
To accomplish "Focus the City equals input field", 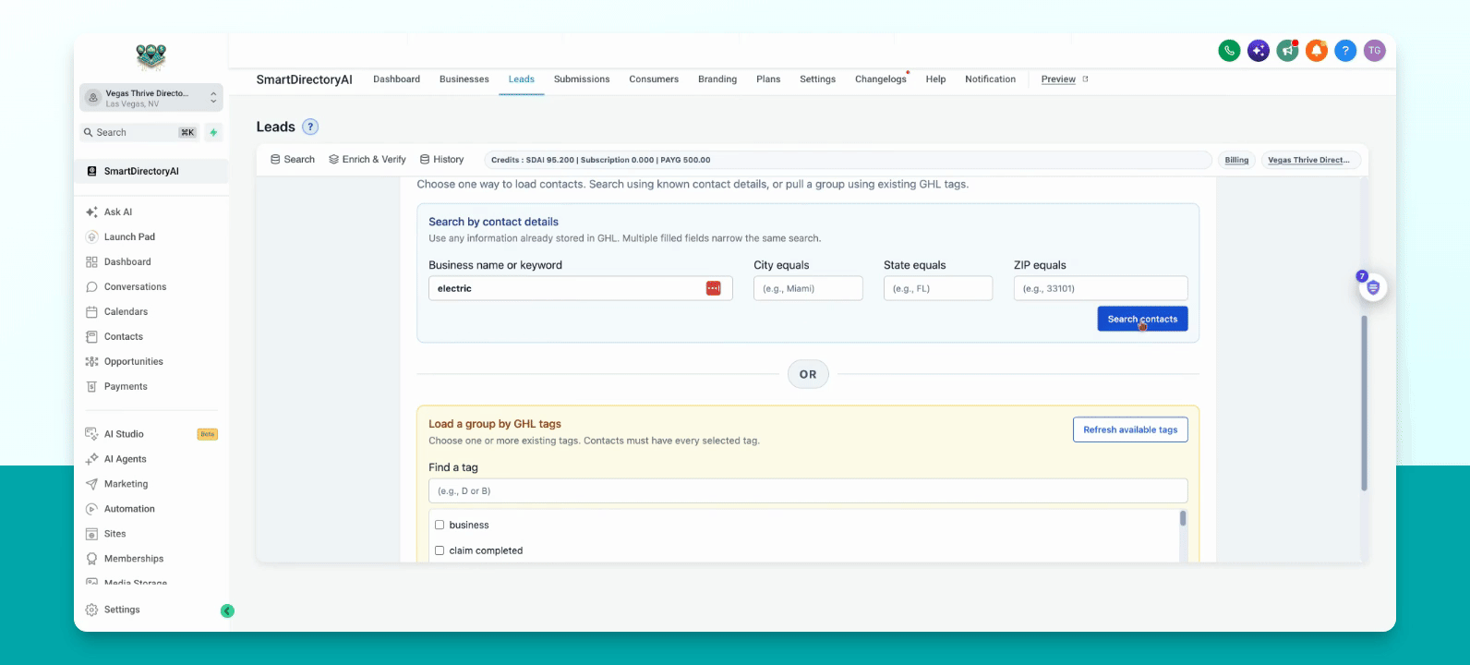I will tap(808, 288).
